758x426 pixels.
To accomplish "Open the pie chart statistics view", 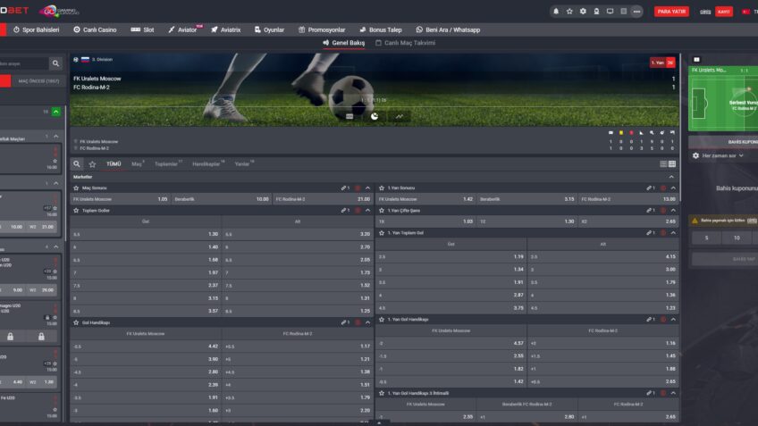I will (x=375, y=115).
